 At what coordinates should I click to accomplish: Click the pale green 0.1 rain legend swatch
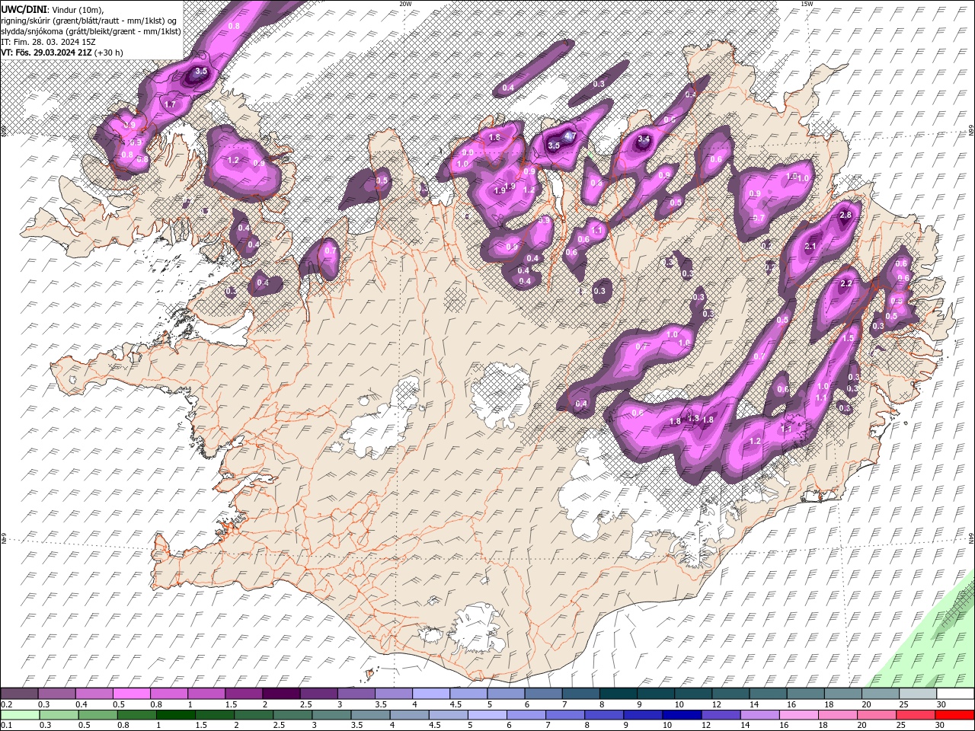pyautogui.click(x=20, y=714)
